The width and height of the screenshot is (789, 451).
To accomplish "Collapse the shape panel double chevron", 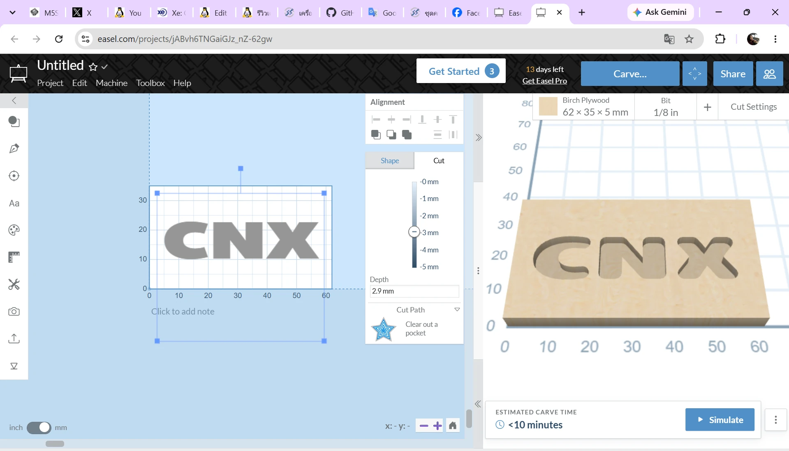I will [x=478, y=138].
